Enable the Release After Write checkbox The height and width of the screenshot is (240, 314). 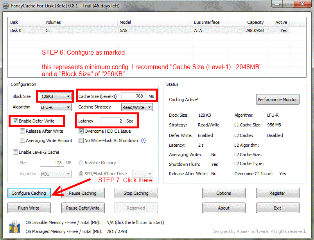click(22, 131)
